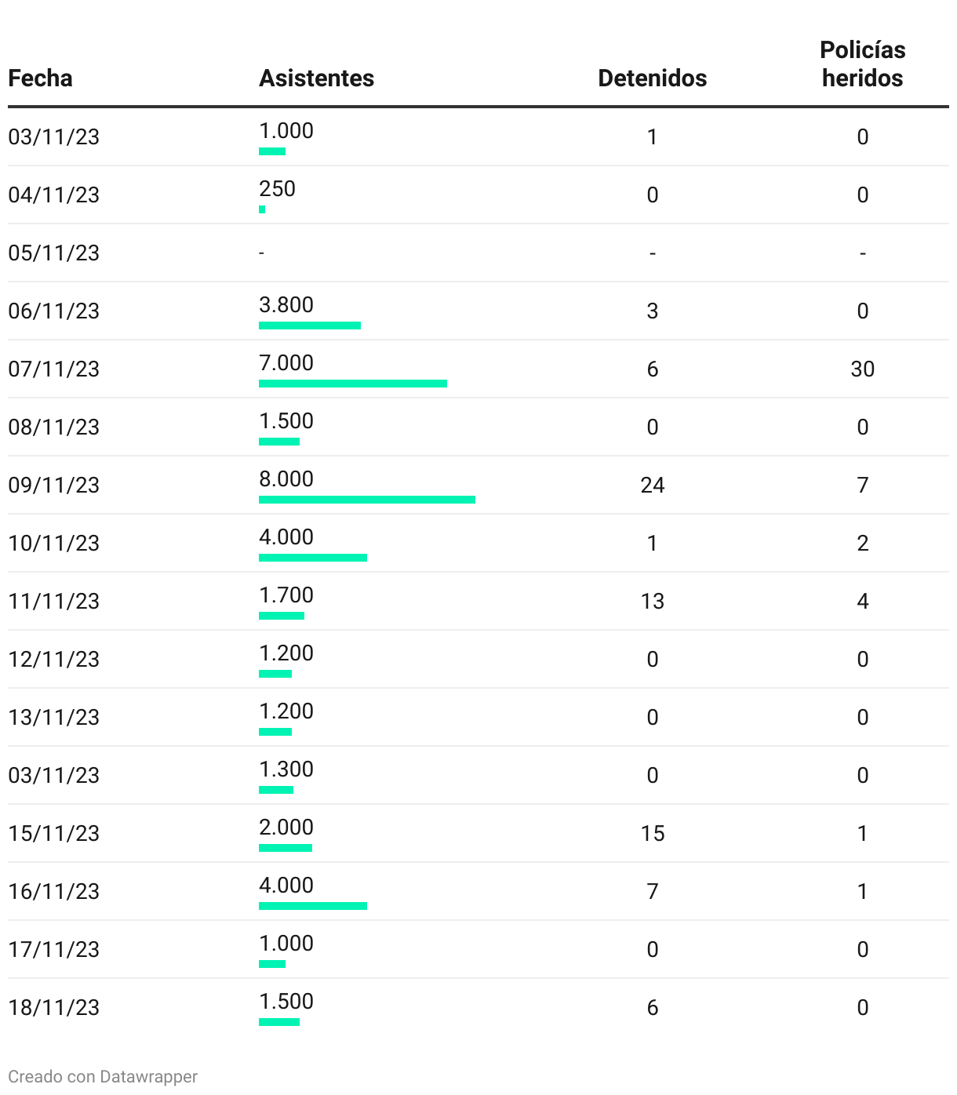Click the 18/11/23 date cell
The image size is (957, 1095).
point(54,1007)
